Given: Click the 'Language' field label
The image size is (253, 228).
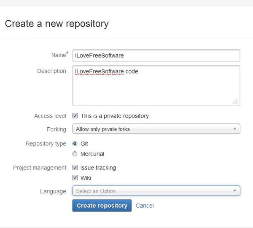Looking at the screenshot, I should point(53,191).
